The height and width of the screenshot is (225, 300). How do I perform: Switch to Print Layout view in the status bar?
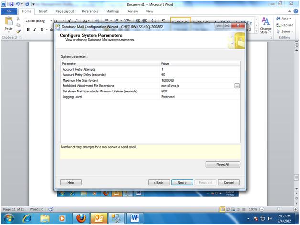(x=222, y=209)
